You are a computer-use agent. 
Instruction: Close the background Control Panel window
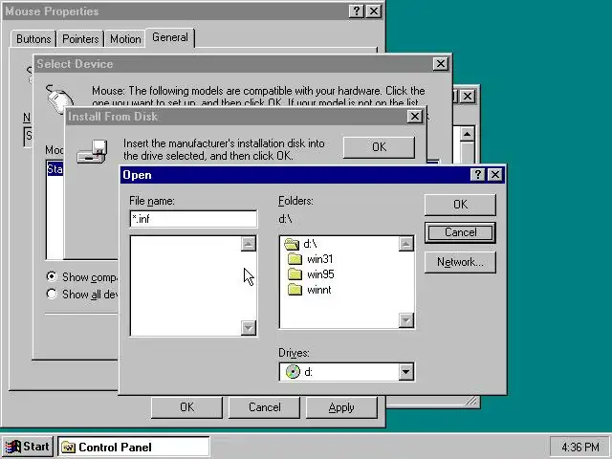point(467,96)
